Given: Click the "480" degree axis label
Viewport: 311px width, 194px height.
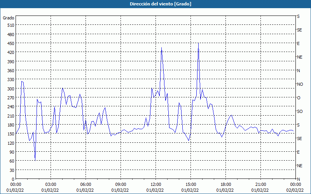Looking at the screenshot, I should pyautogui.click(x=11, y=35).
